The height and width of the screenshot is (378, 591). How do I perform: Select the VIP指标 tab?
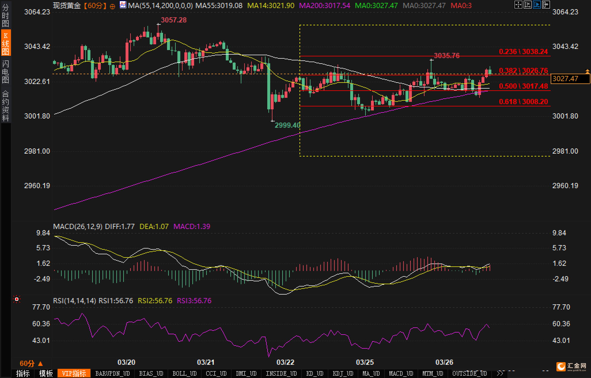coord(74,373)
